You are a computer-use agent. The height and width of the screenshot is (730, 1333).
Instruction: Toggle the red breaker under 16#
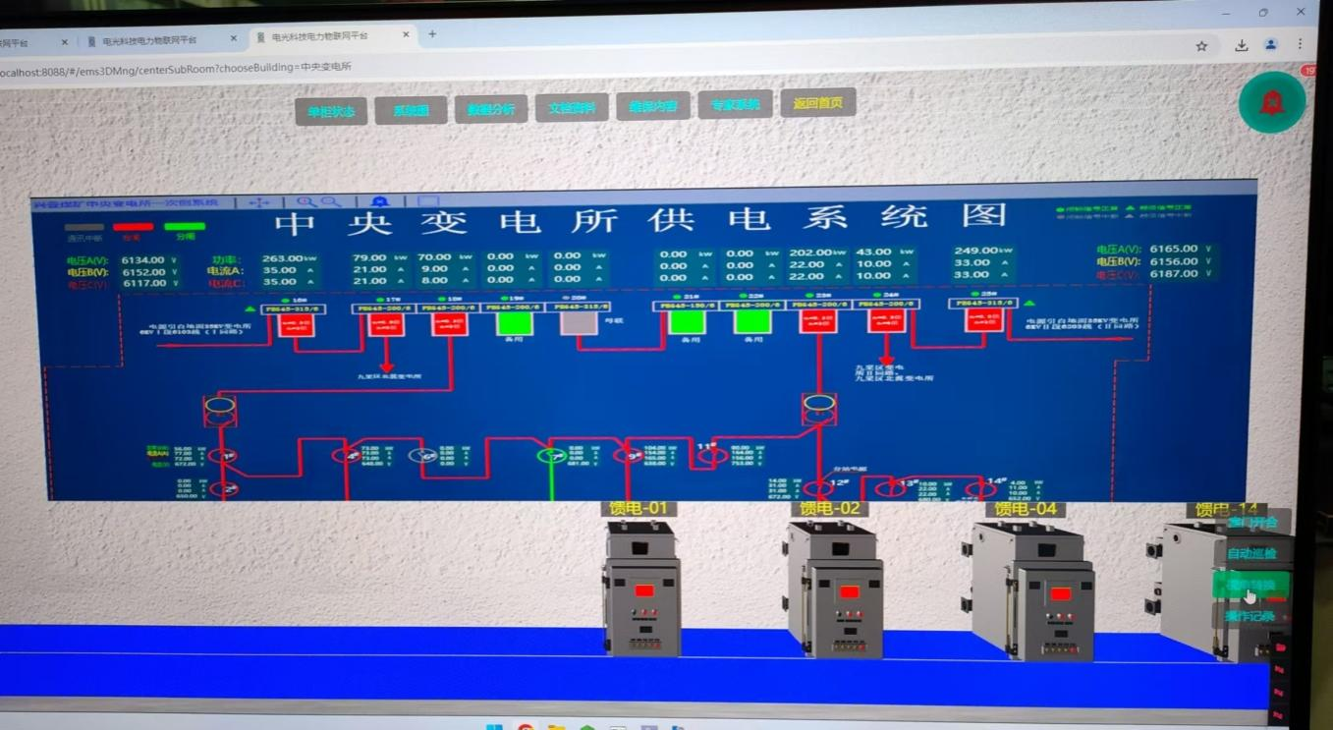point(296,324)
